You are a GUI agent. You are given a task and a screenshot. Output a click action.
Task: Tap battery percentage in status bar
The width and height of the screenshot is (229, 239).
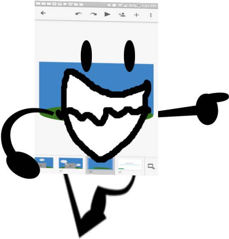(132, 6)
